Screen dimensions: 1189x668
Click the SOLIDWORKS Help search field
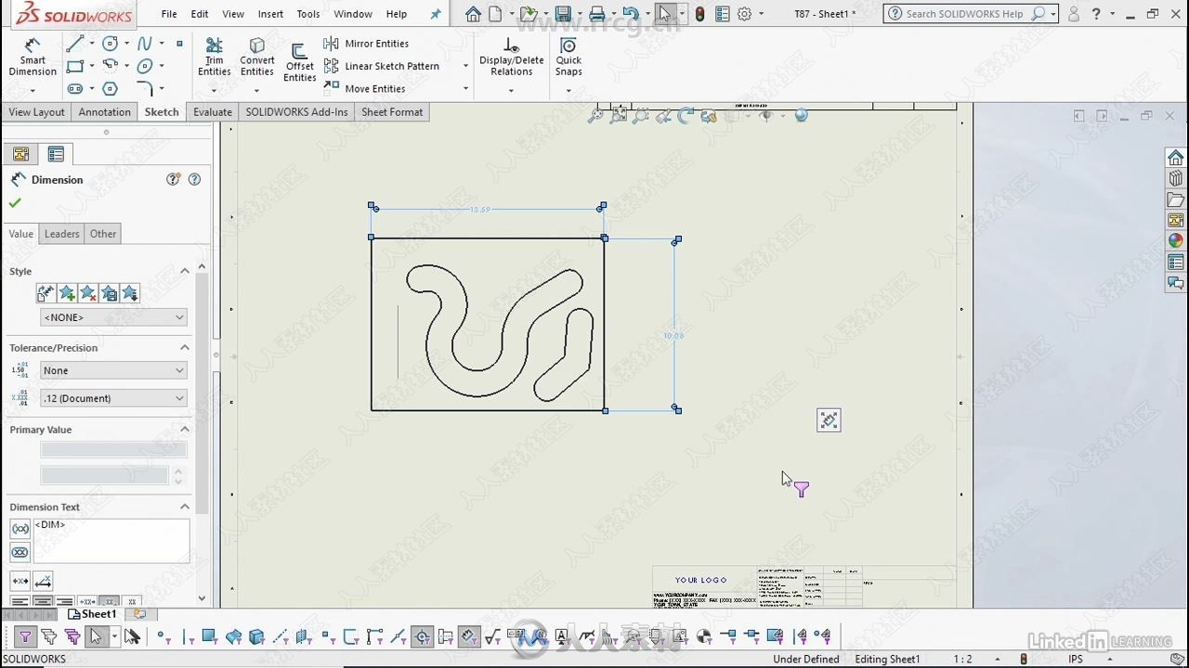[964, 14]
